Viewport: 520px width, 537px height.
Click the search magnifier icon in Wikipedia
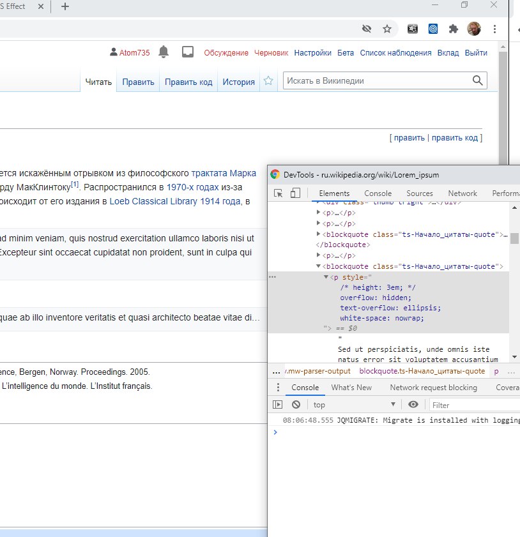click(x=478, y=80)
